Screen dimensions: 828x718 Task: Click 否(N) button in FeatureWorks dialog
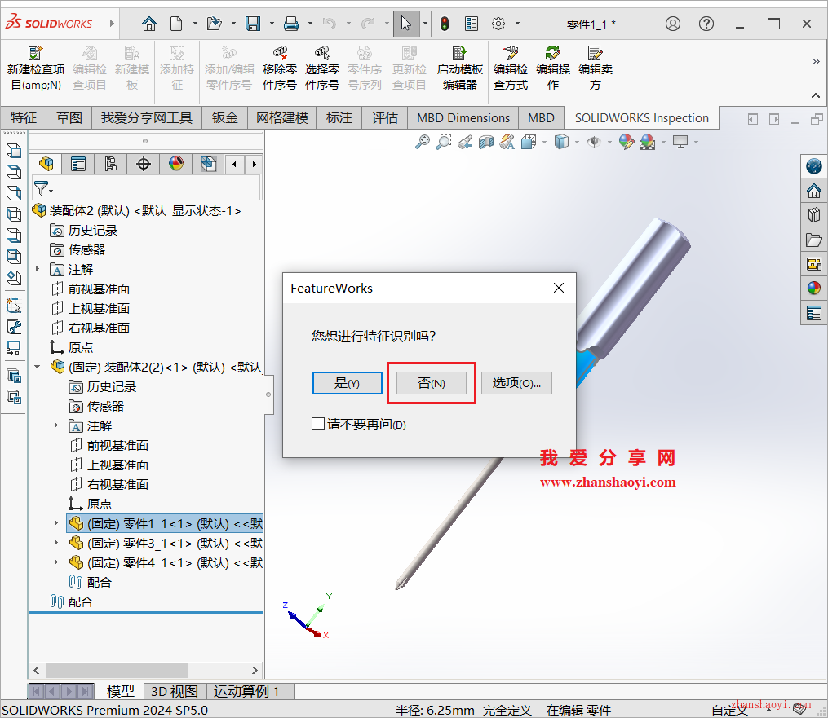tap(432, 383)
